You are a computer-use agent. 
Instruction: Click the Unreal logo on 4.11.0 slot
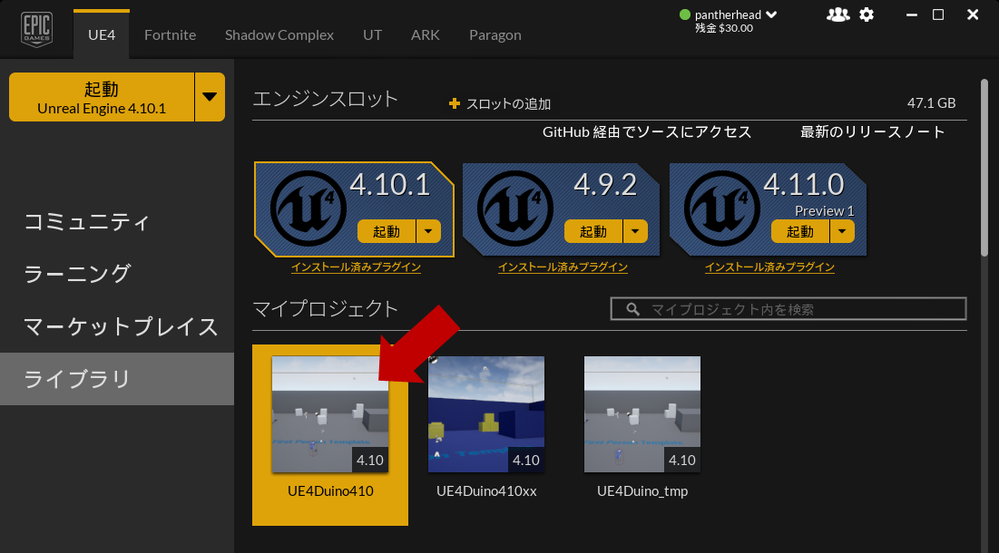(x=722, y=209)
